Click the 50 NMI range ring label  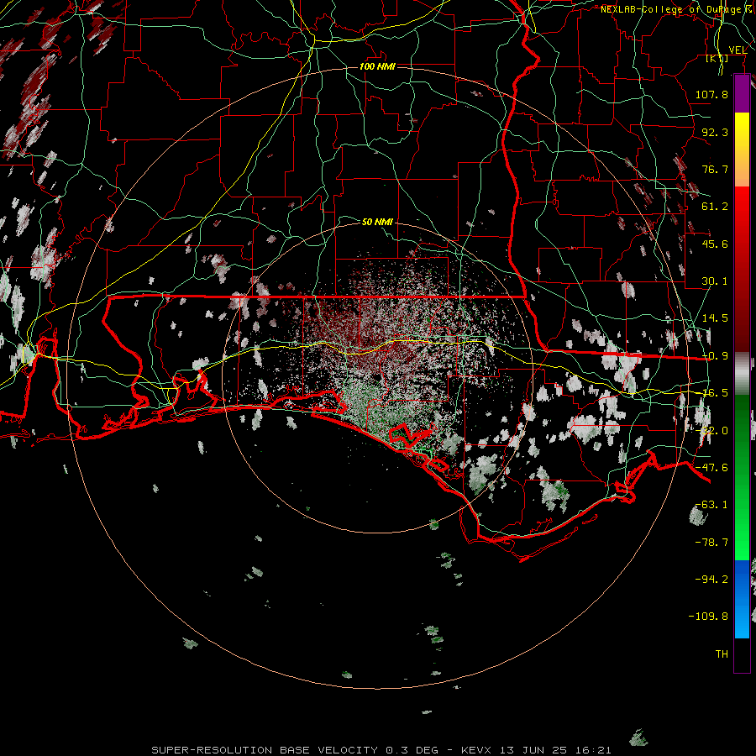click(x=377, y=222)
